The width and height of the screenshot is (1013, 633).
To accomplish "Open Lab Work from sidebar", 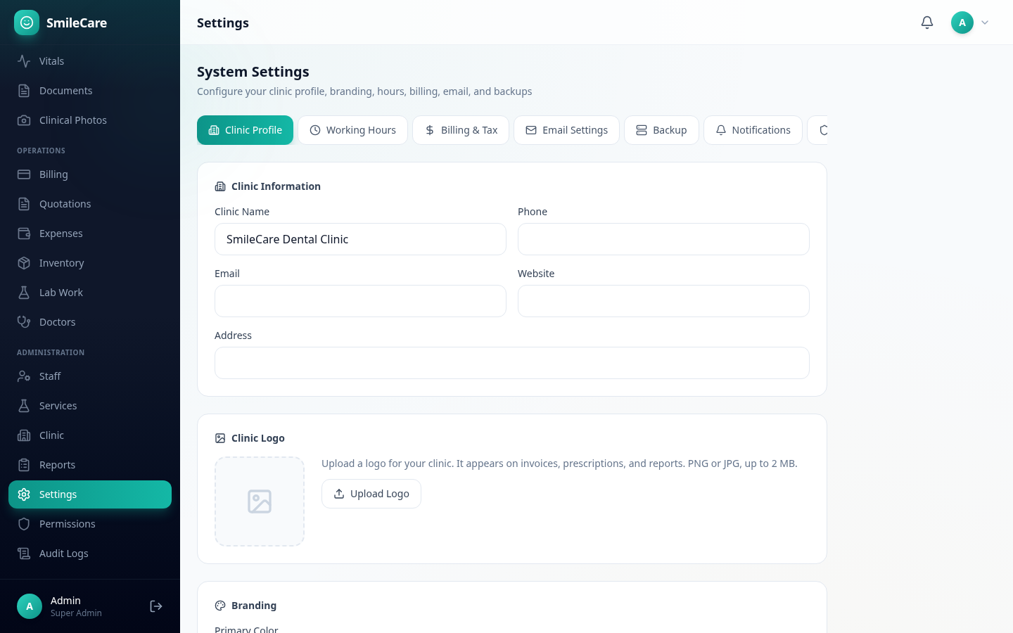I will (90, 293).
